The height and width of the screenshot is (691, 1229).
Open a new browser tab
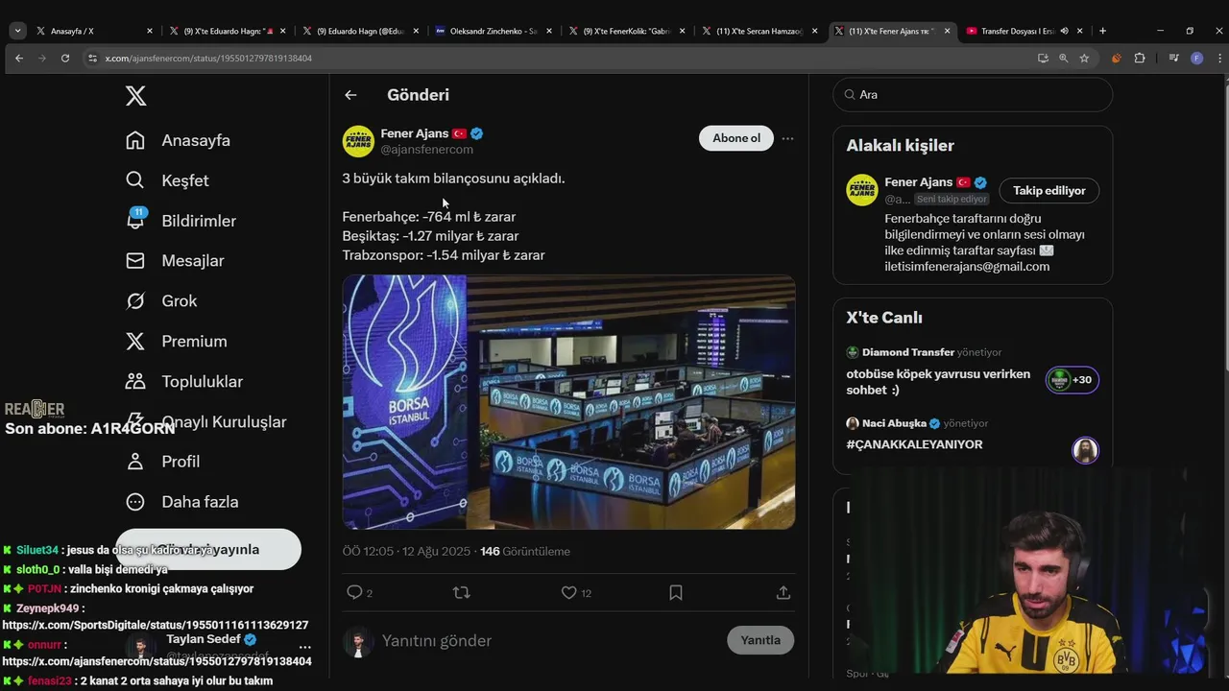tap(1102, 31)
